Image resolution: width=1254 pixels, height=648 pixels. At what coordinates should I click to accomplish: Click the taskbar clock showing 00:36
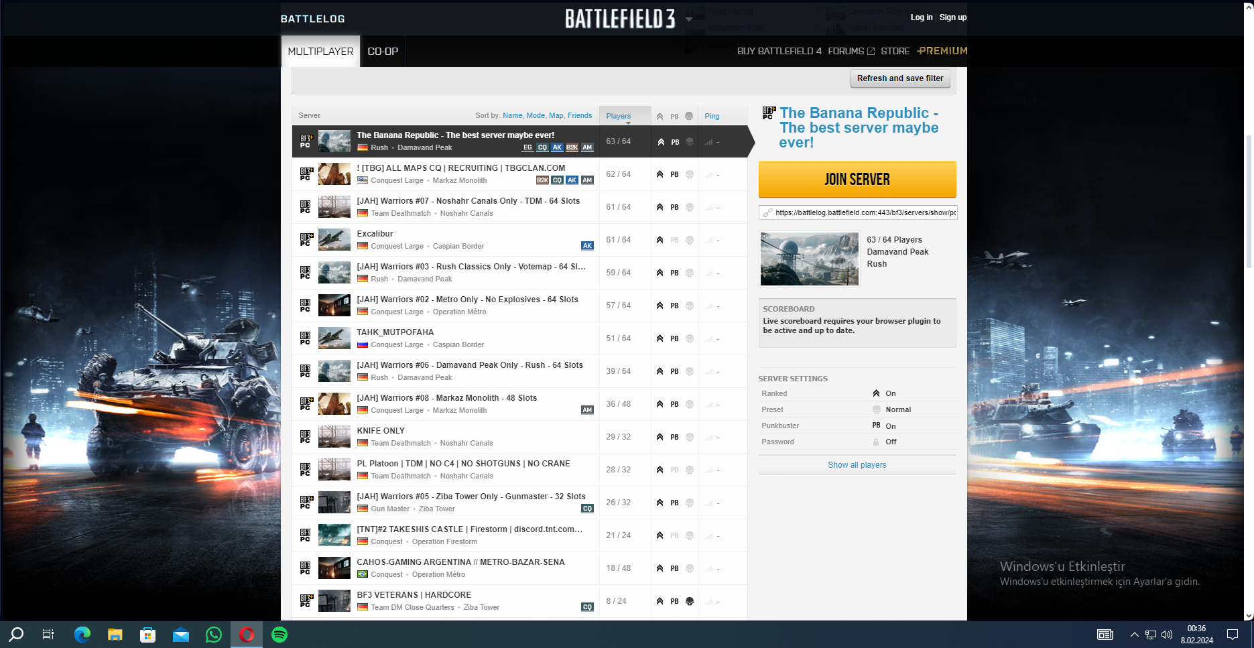(1196, 634)
